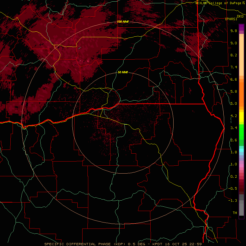Click the 0.5 DEG elevation text in footer
Screen dimensions: 246x246
coord(136,244)
